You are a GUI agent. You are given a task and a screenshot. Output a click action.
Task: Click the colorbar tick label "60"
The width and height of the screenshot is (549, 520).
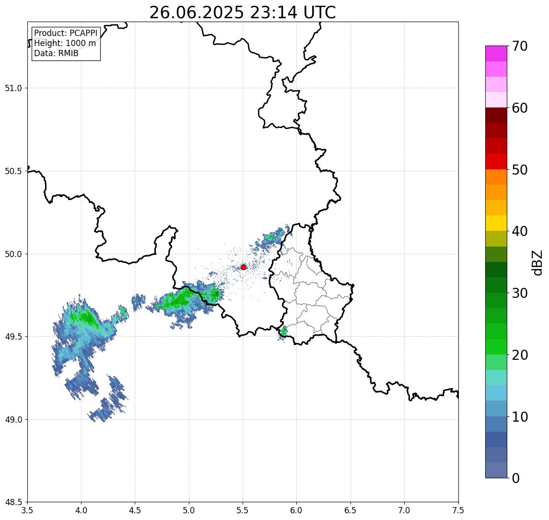(x=519, y=108)
